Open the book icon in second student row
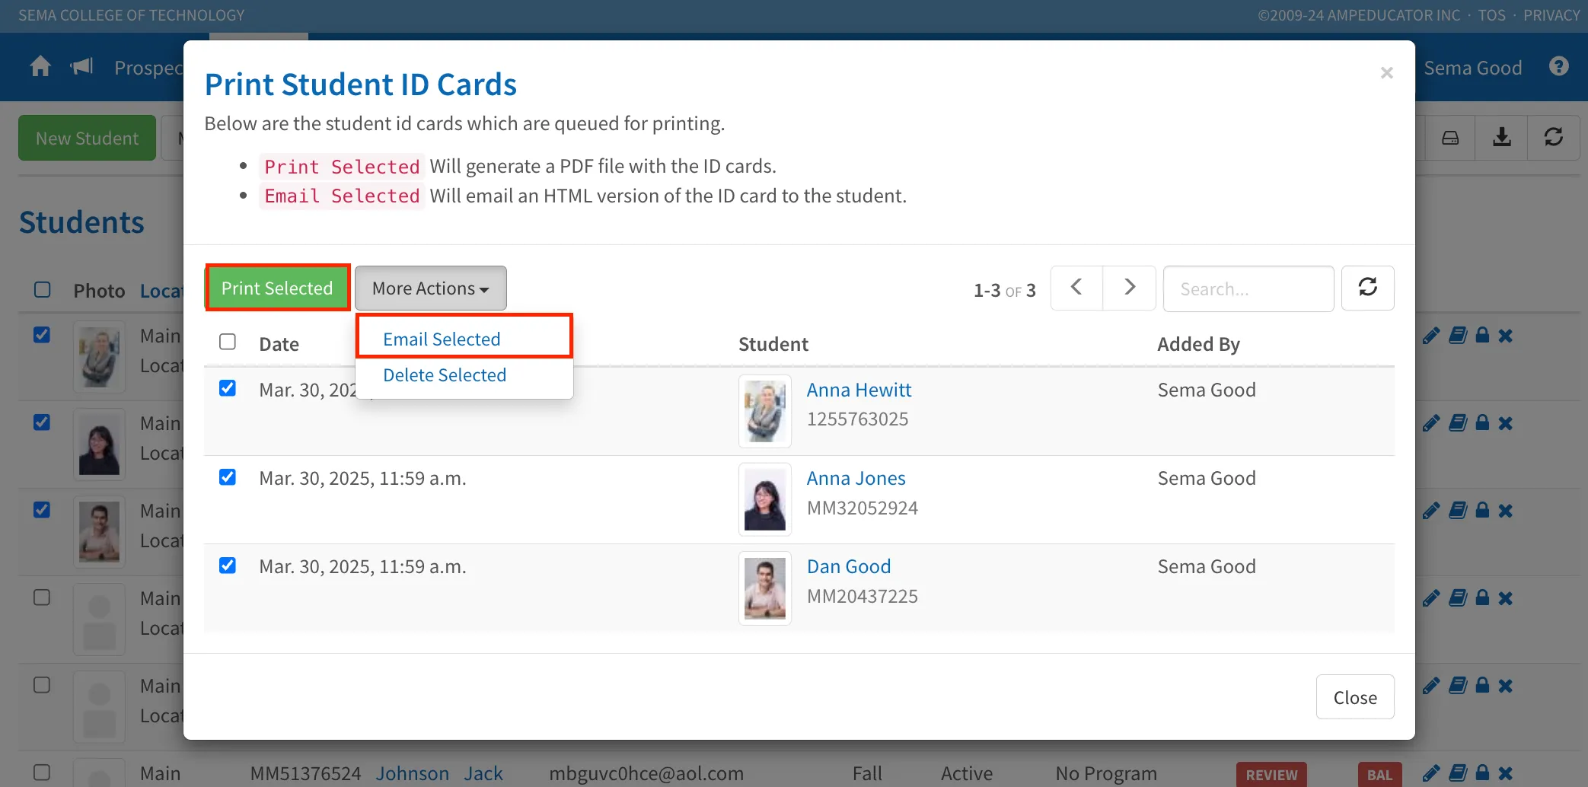Image resolution: width=1588 pixels, height=787 pixels. [x=1458, y=423]
